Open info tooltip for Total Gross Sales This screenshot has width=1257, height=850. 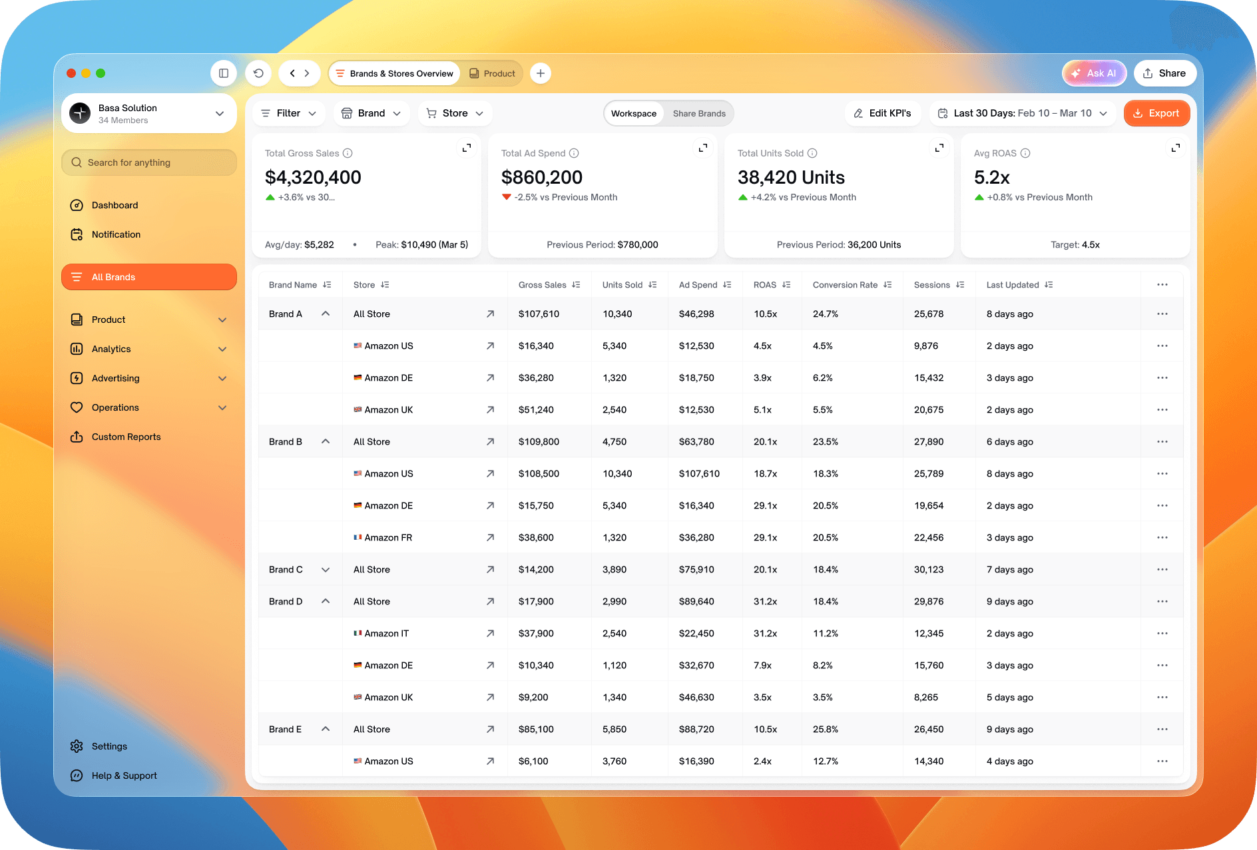coord(348,153)
